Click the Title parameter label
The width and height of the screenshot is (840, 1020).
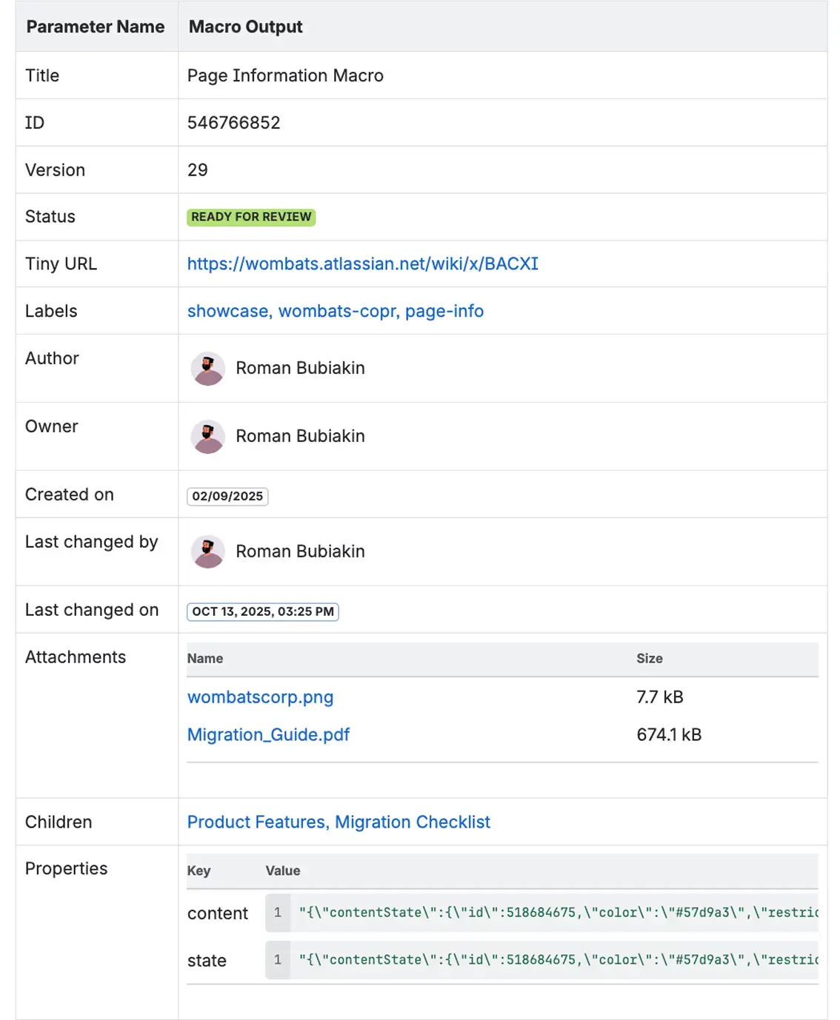42,76
